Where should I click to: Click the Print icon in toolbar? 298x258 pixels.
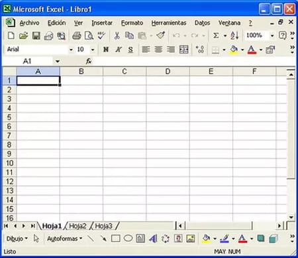(77, 36)
